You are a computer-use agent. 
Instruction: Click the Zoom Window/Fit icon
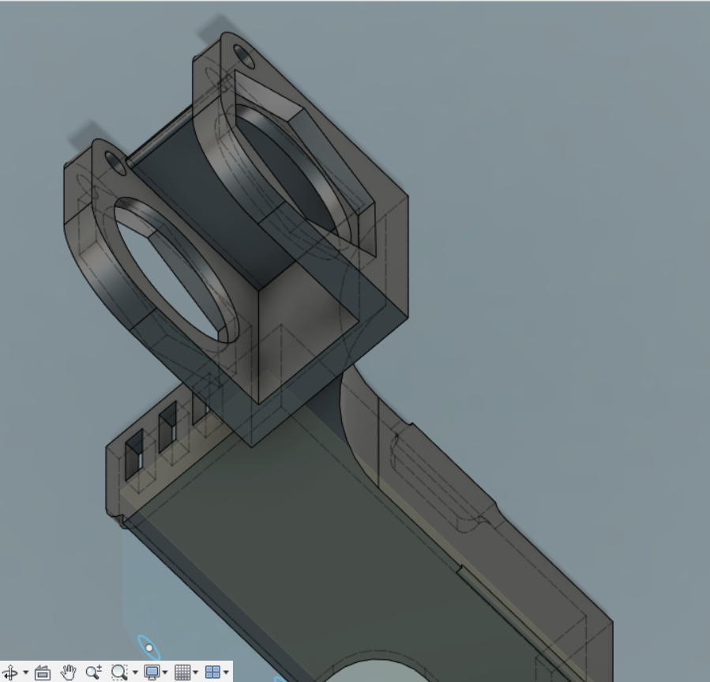click(118, 673)
